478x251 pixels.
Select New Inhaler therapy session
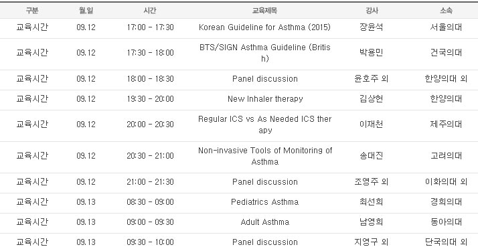tap(264, 99)
